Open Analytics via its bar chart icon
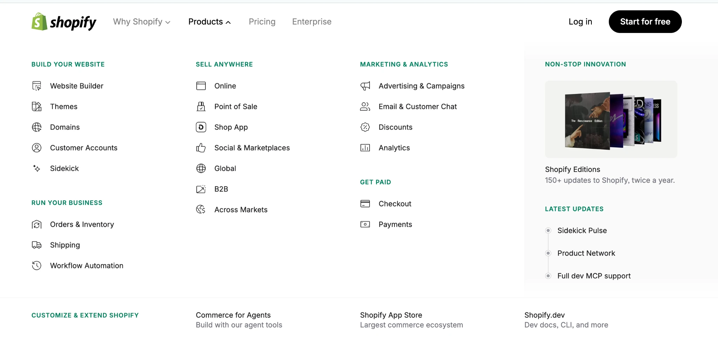718x339 pixels. (365, 147)
